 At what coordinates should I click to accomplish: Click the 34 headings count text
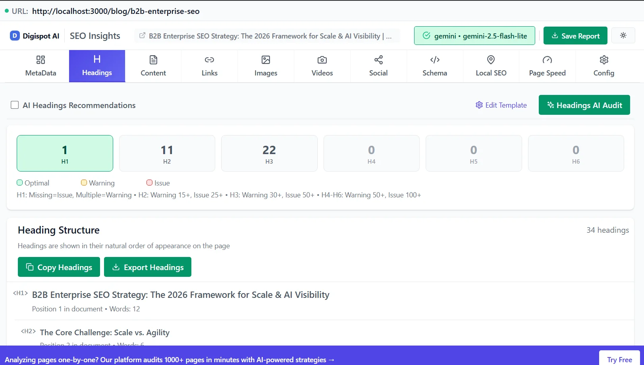607,230
